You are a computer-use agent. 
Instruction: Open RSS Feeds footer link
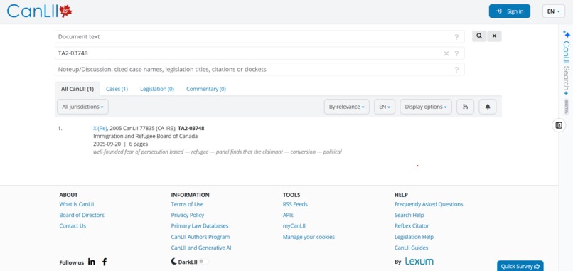click(x=295, y=204)
